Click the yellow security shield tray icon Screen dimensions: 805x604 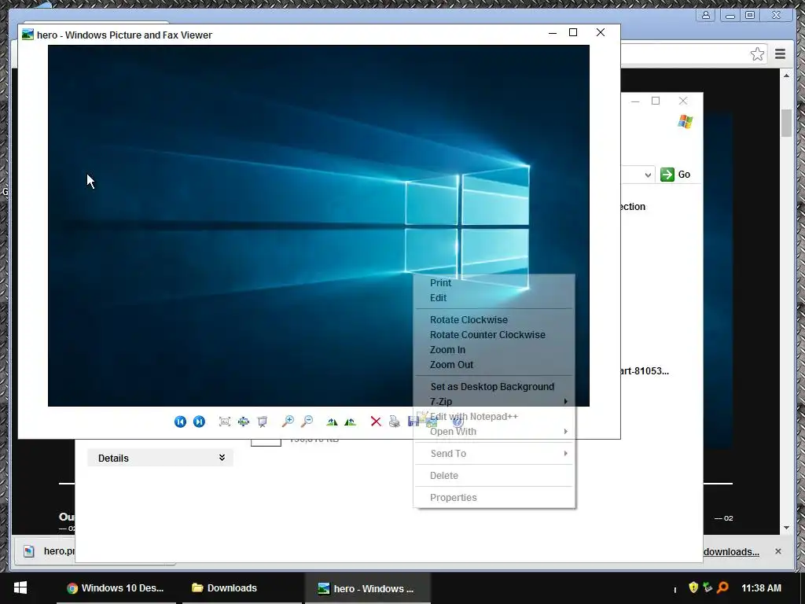tap(693, 587)
